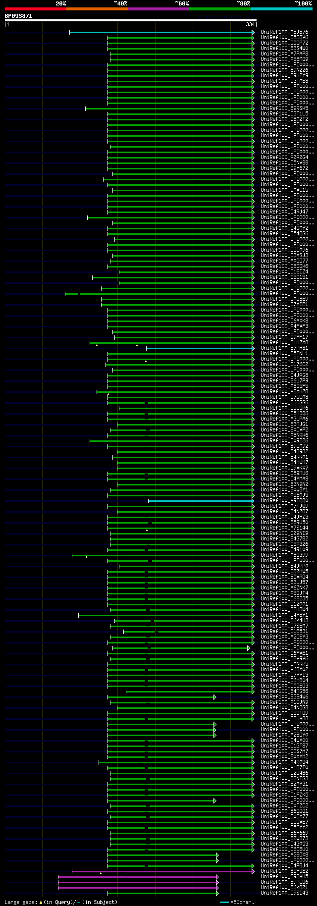Click the cyan alignment bar for A9TQQ0
The width and height of the screenshot is (317, 906).
pos(201,501)
